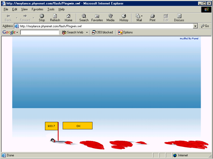Open the Tools menu
213x159 pixels.
coord(51,9)
